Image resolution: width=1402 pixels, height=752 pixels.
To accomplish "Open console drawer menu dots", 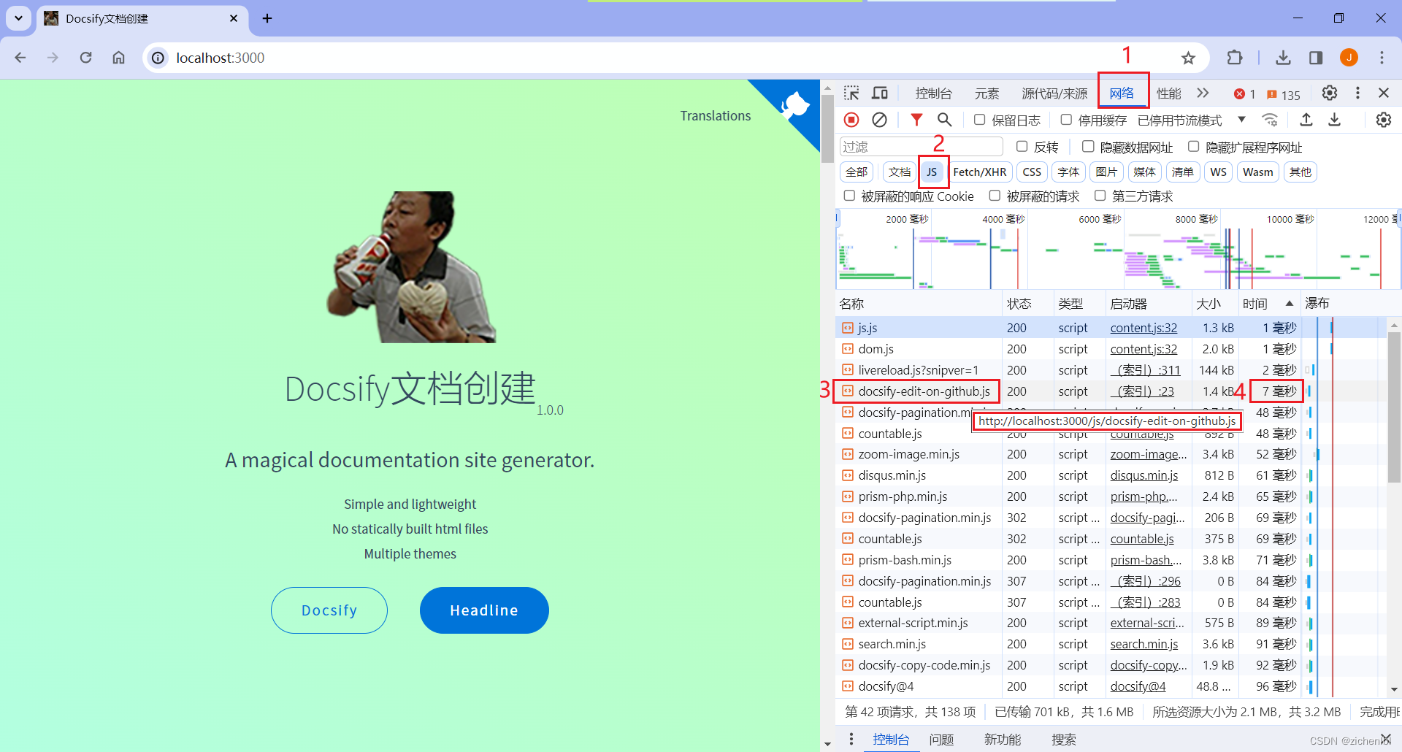I will tap(851, 739).
